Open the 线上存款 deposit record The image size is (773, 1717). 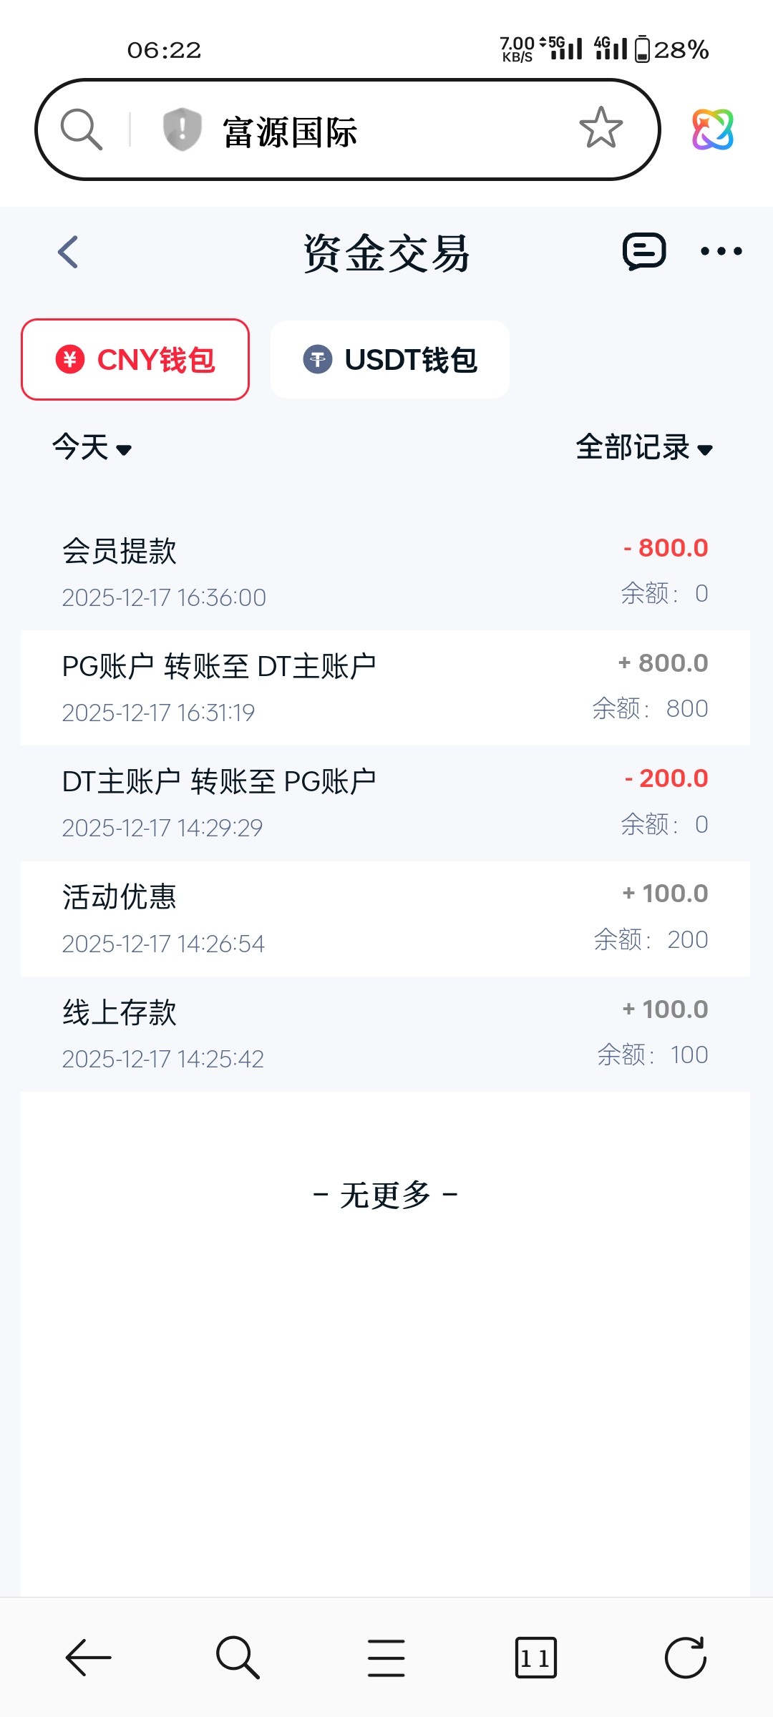pos(385,1034)
